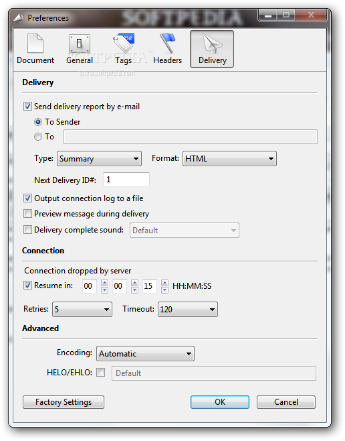
Task: Decrease the Resume in hours value
Action: coord(104,290)
